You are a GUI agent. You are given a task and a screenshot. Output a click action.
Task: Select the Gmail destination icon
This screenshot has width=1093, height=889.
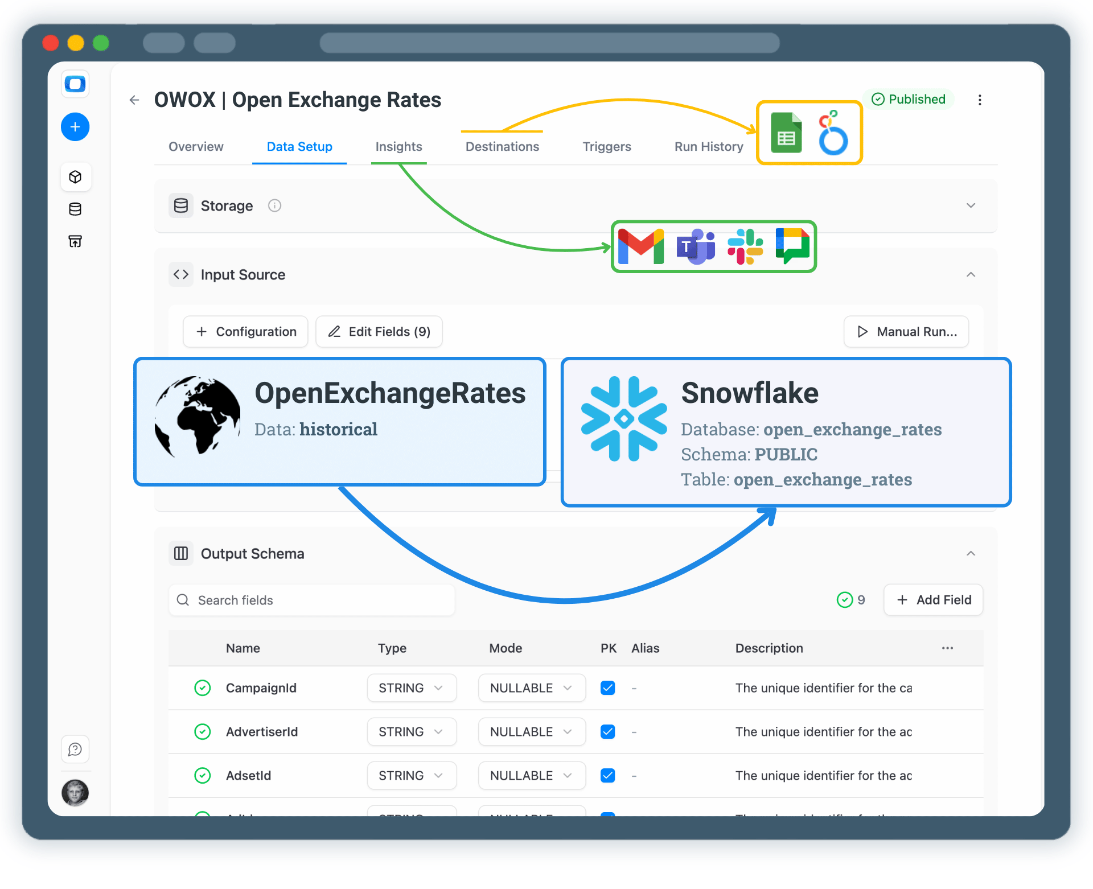pos(641,246)
